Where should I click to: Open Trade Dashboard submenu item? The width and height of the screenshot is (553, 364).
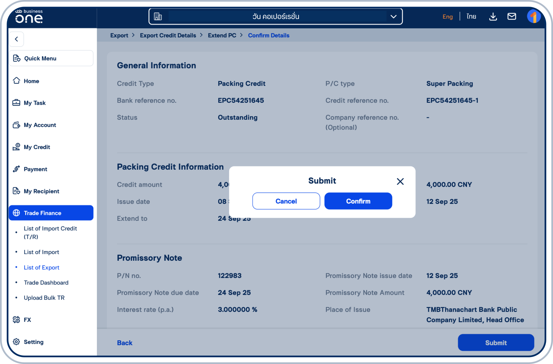[46, 282]
